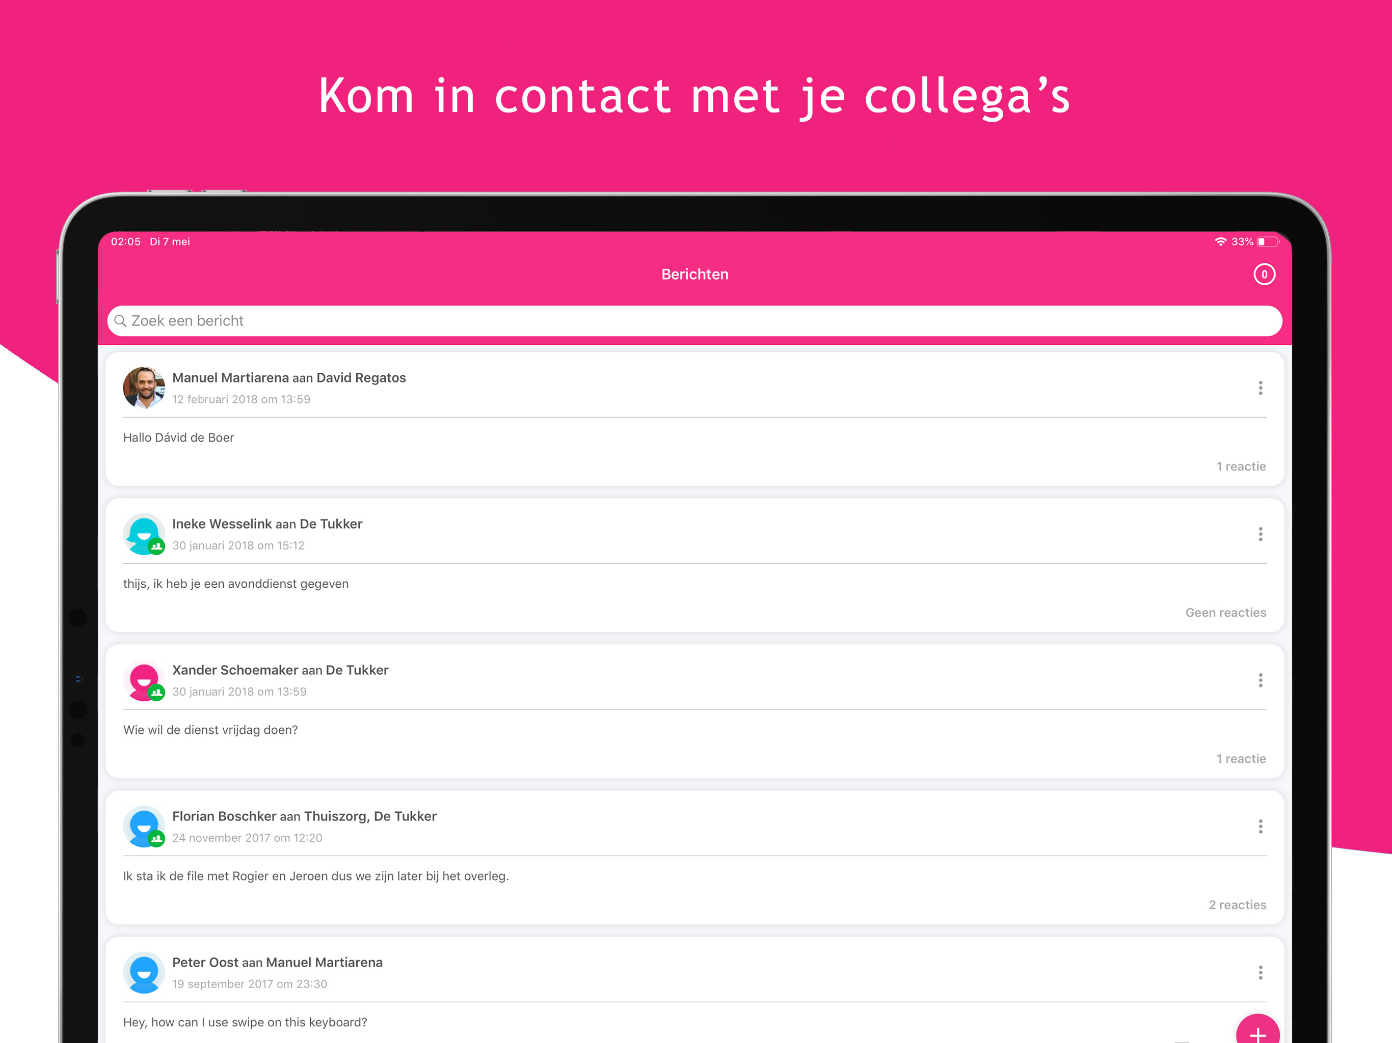Open options menu for Xander Schoemaker's message
Viewport: 1392px width, 1043px height.
(1260, 680)
